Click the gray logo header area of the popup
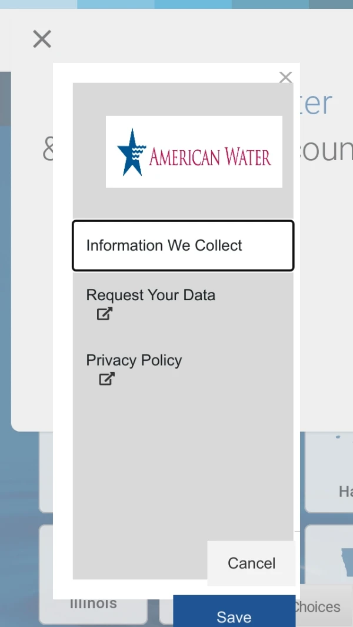Image resolution: width=353 pixels, height=627 pixels. (182, 100)
